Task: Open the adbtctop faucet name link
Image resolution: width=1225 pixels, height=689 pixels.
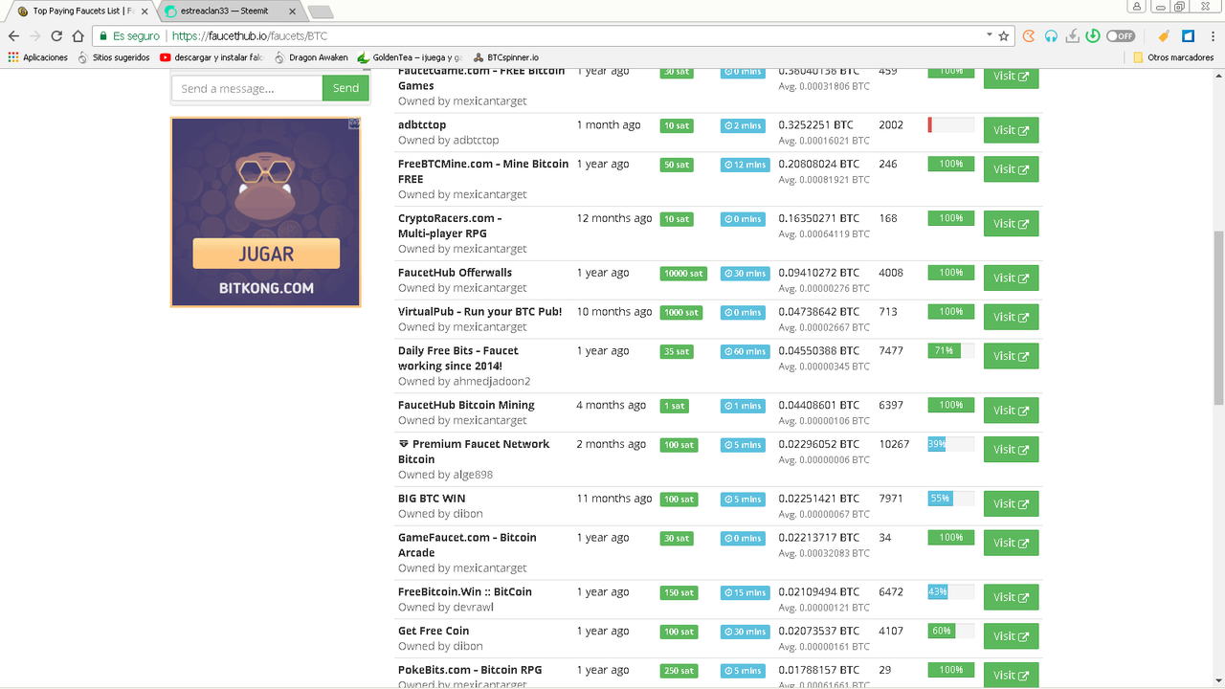Action: point(422,124)
